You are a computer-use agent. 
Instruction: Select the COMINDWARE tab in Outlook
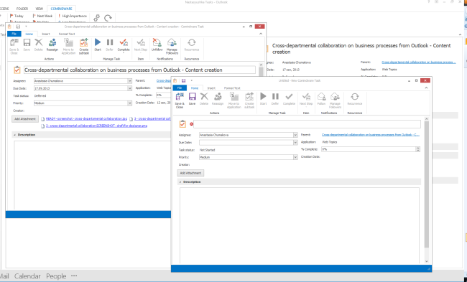61,9
